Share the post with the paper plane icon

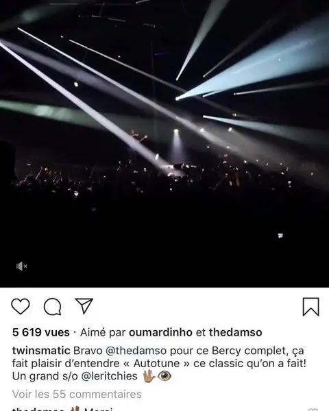click(x=84, y=306)
